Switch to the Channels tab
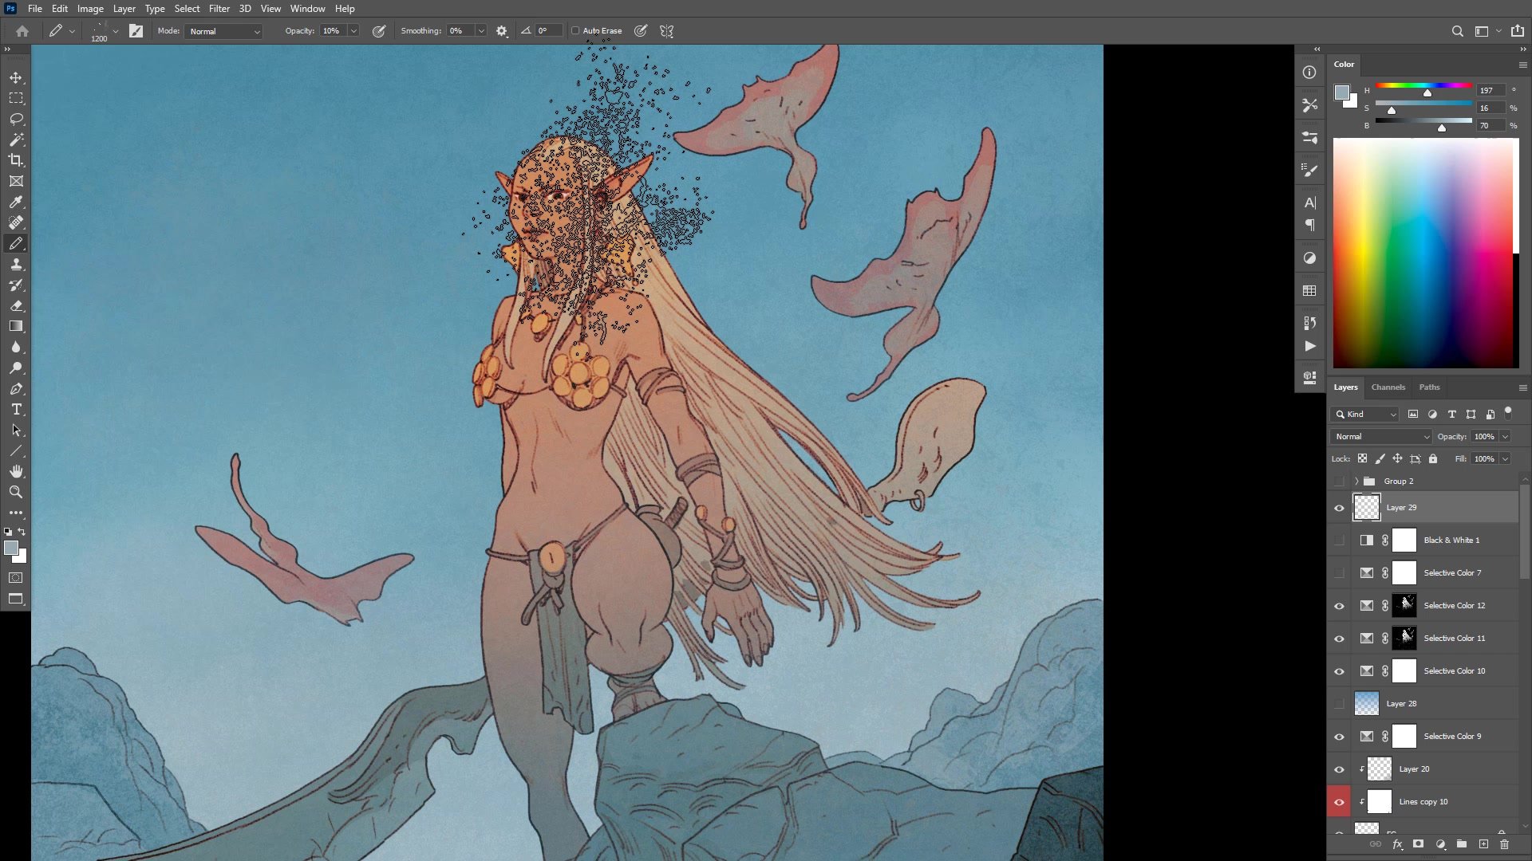Viewport: 1532px width, 861px height. pos(1388,387)
